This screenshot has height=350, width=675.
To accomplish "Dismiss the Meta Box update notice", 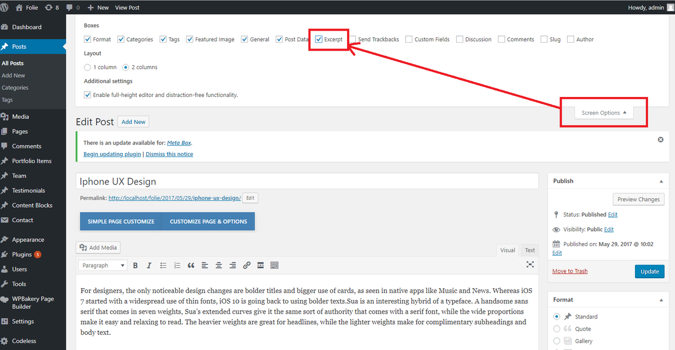I will click(660, 140).
